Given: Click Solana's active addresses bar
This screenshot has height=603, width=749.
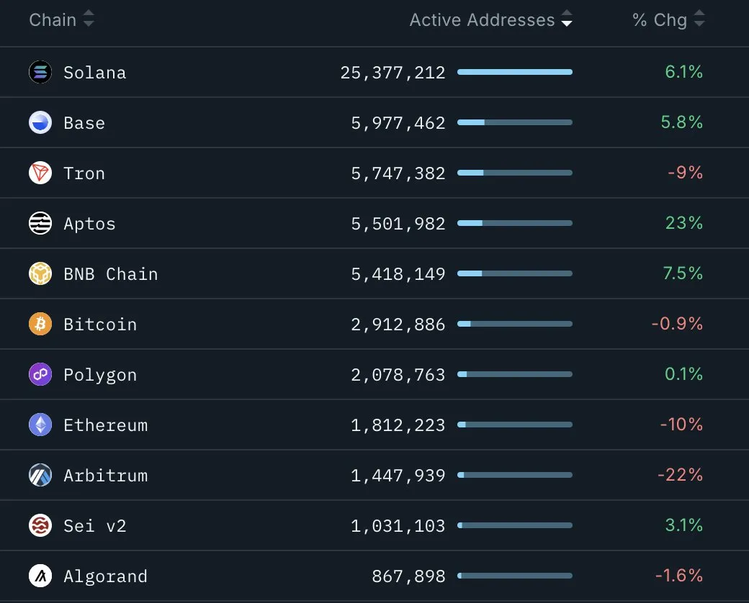Looking at the screenshot, I should pyautogui.click(x=514, y=72).
